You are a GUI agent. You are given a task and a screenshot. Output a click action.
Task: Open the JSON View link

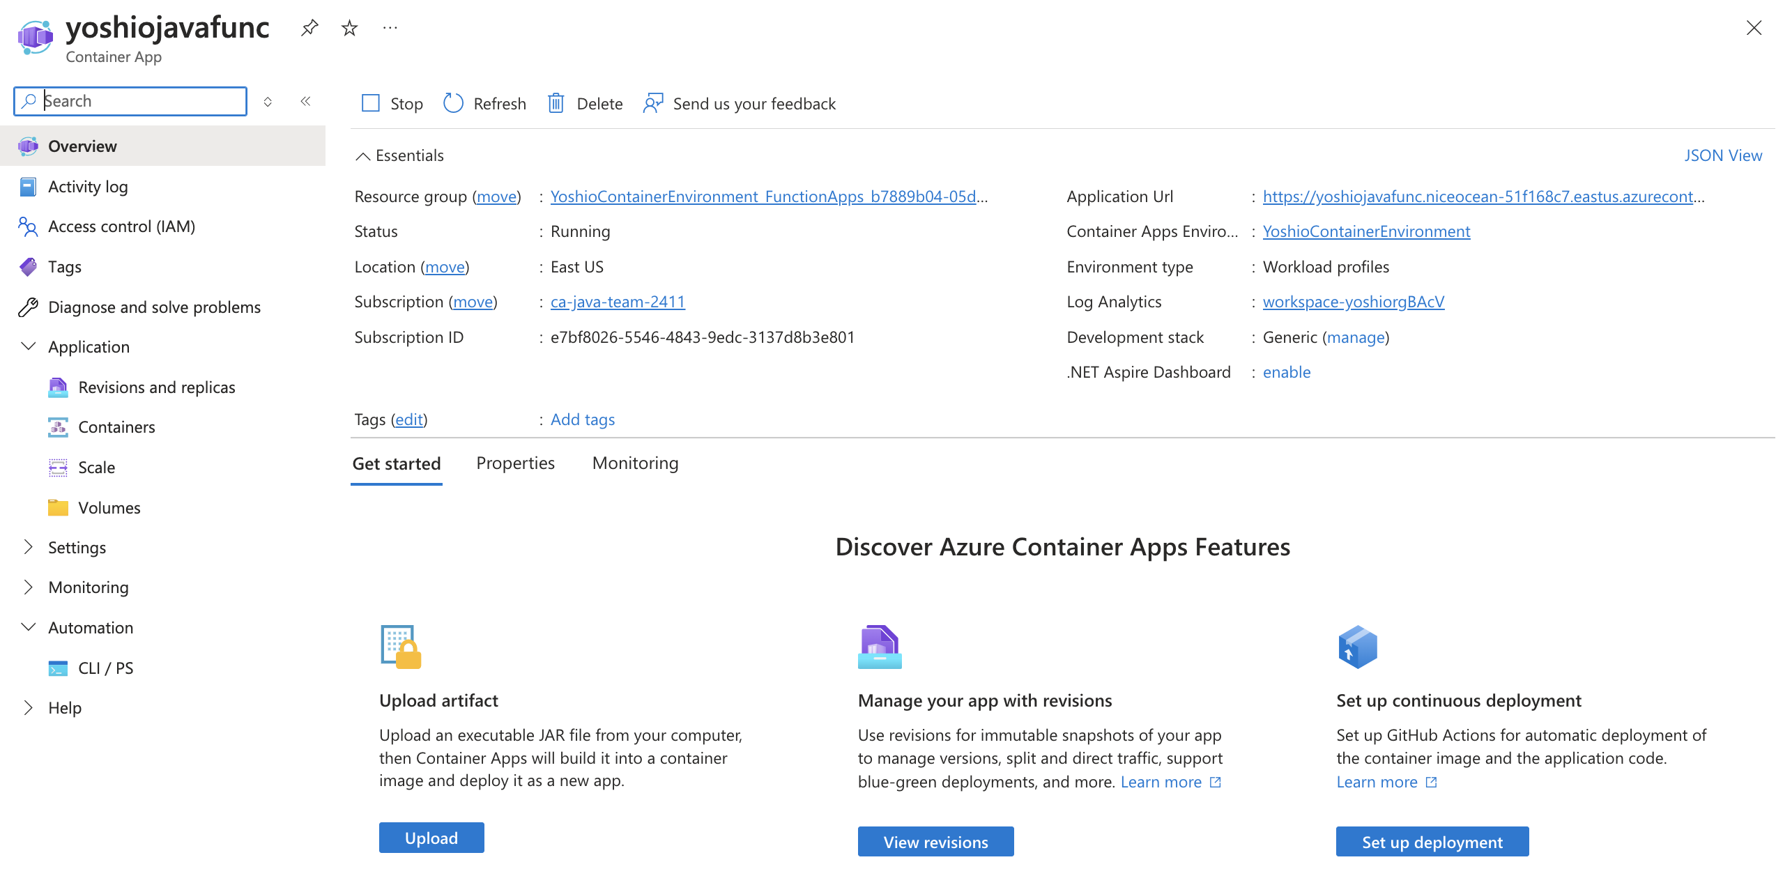pos(1722,155)
